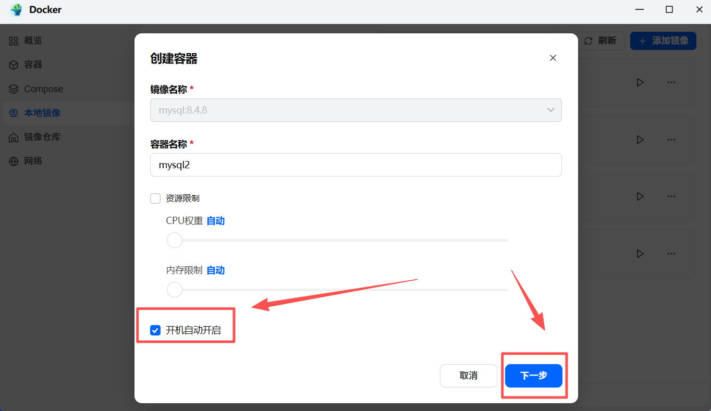Click the 镜像名称 field label

(x=168, y=89)
